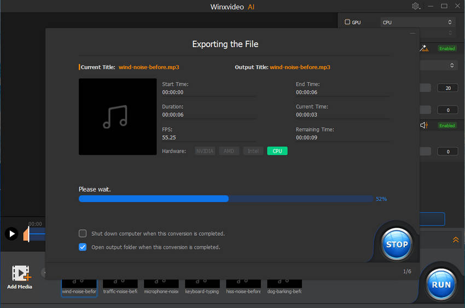
Task: Click the music note preview thumbnail
Action: point(118,117)
